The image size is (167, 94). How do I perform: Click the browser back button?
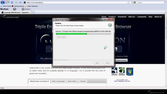point(3,2)
